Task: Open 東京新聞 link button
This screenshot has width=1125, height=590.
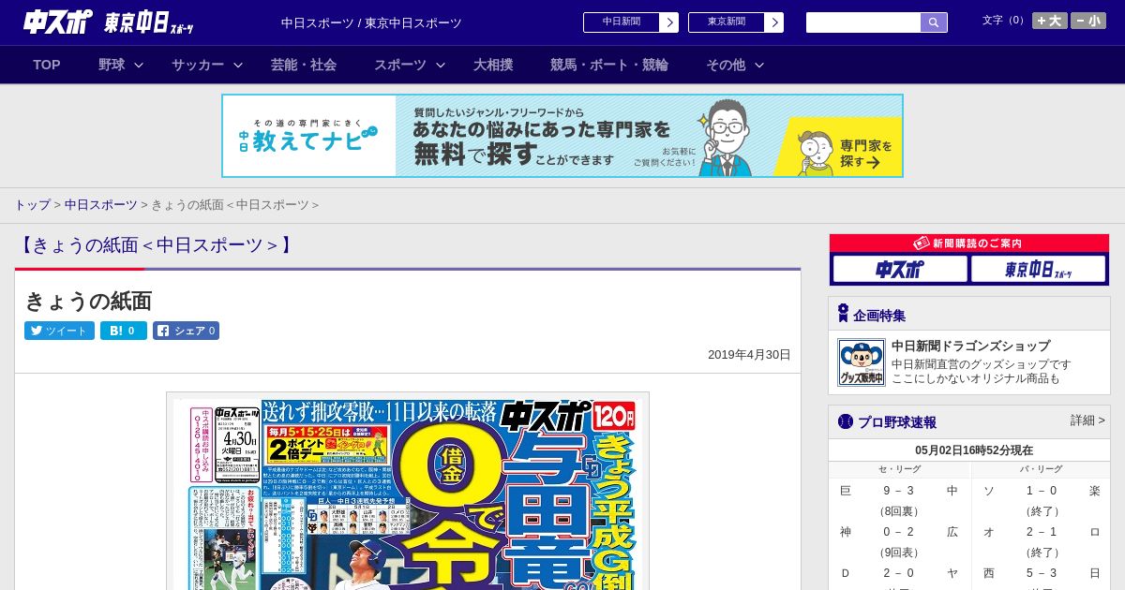Action: (727, 22)
